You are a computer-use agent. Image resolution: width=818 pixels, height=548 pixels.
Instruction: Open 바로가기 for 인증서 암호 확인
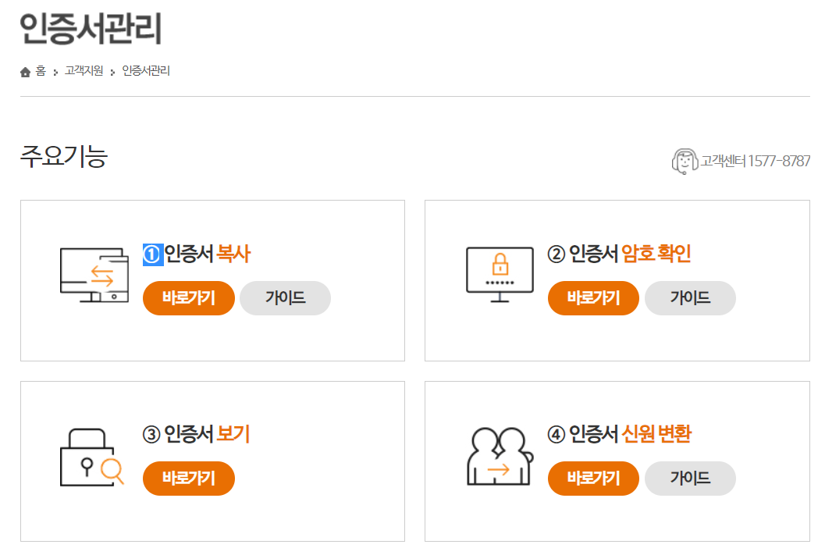click(x=593, y=298)
